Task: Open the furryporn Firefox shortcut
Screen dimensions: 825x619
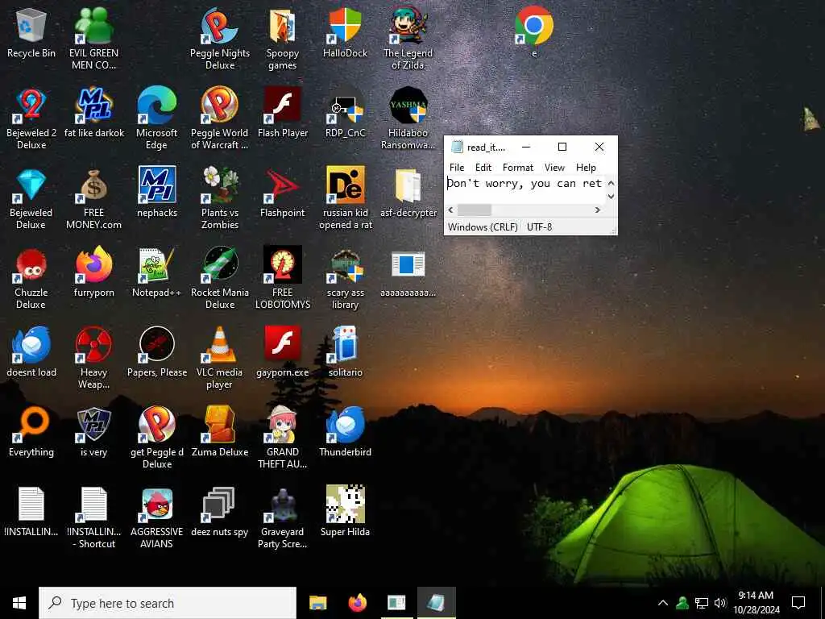Action: pos(93,272)
